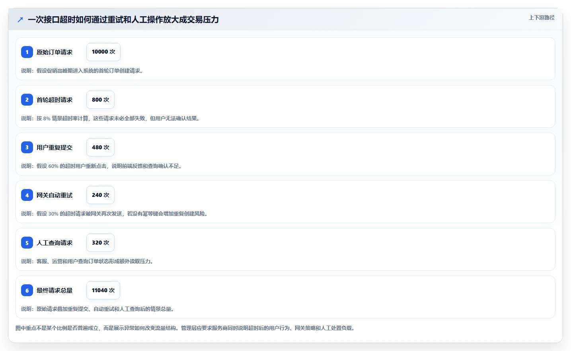Click the note 客服、运营和用户查询订单状态
Image resolution: width=571 pixels, height=351 pixels.
pos(87,261)
